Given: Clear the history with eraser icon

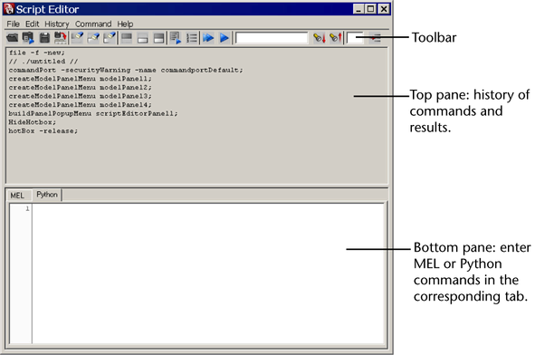Looking at the screenshot, I should [78, 37].
